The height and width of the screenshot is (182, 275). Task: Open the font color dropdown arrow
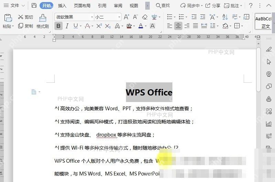146,26
